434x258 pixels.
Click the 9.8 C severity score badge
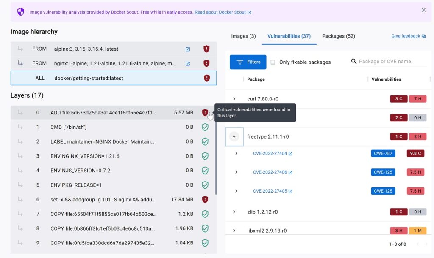pyautogui.click(x=415, y=153)
